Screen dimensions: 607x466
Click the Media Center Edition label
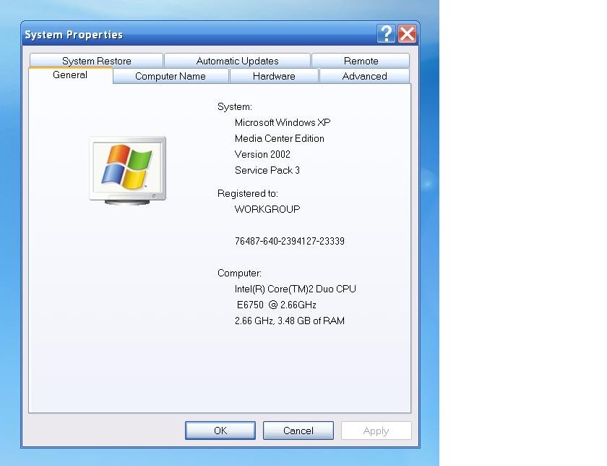[x=279, y=138]
